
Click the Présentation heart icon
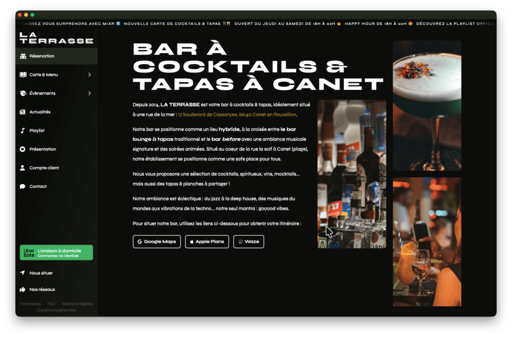click(22, 149)
